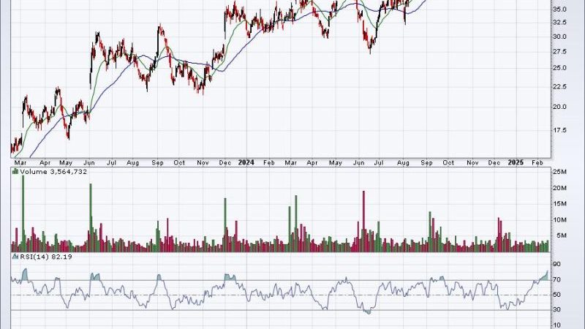Click the 35.0 price axis label
Screen dimensions: 585x329
(x=560, y=9)
